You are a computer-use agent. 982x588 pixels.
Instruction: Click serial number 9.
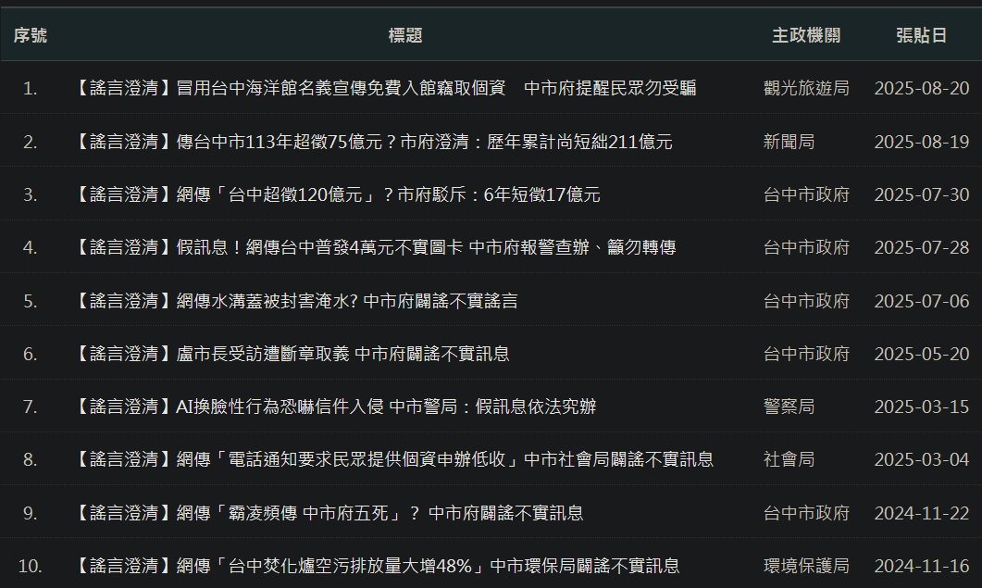30,513
